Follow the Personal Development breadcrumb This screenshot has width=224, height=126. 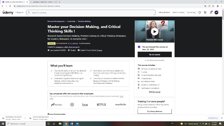tap(56, 22)
